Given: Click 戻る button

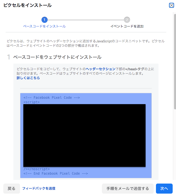Looking at the screenshot, I should pyautogui.click(x=11, y=189).
